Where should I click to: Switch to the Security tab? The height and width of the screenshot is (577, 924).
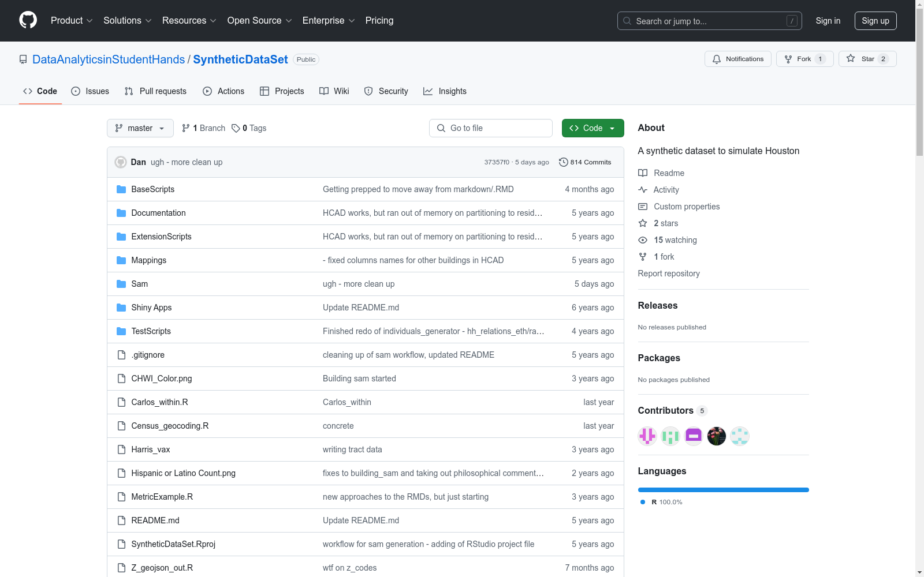point(386,91)
